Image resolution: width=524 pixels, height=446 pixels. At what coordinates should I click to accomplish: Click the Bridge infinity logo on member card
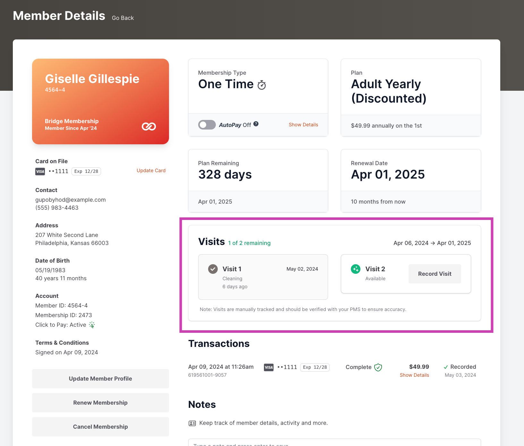(149, 127)
